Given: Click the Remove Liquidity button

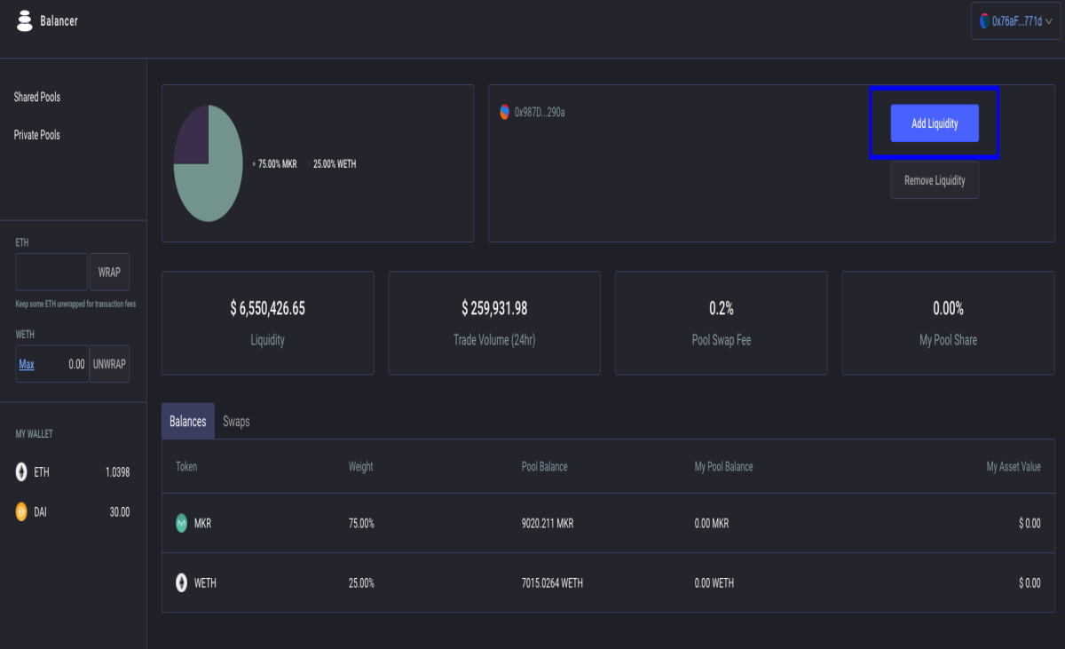Looking at the screenshot, I should (935, 180).
